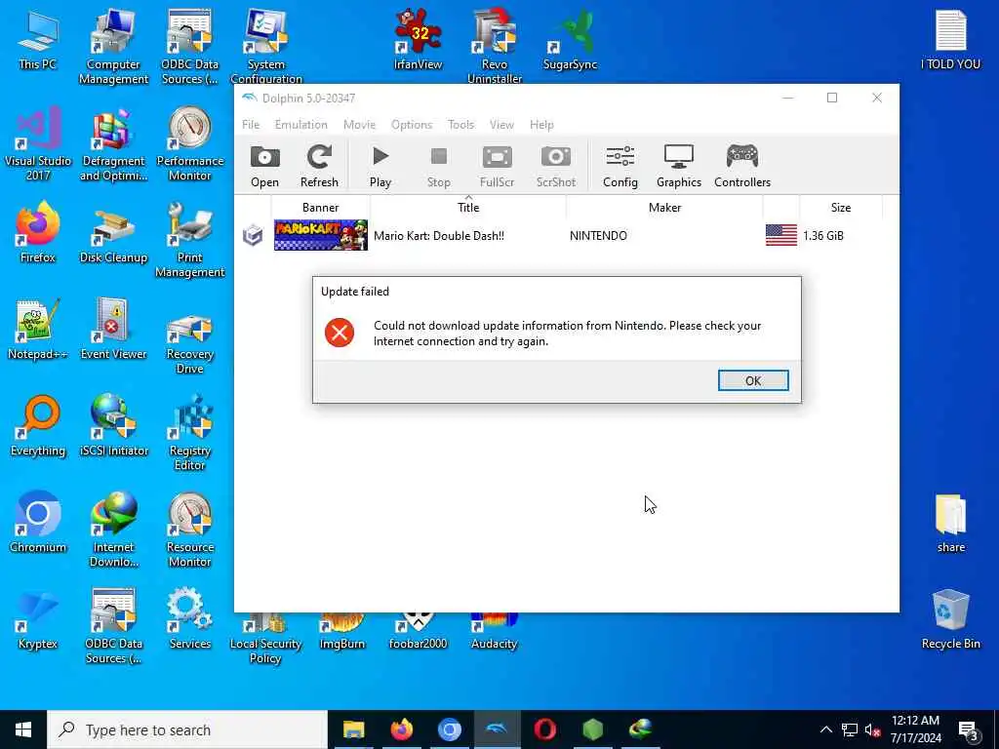Select the Event Viewer desktop icon
The image size is (999, 749).
(x=113, y=330)
